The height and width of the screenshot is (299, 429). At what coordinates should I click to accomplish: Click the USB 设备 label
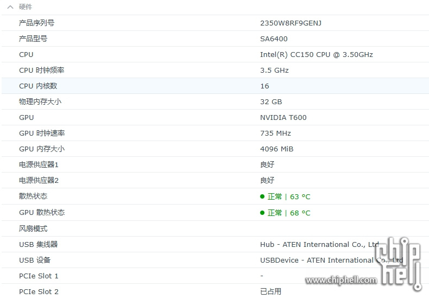[x=35, y=260]
